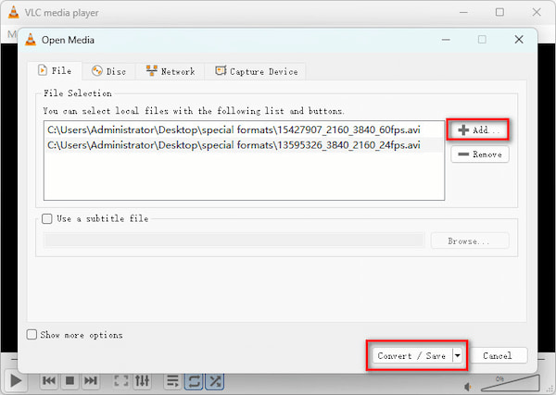The image size is (556, 395).
Task: Enable Use a subtitle file checkbox
Action: tap(47, 218)
